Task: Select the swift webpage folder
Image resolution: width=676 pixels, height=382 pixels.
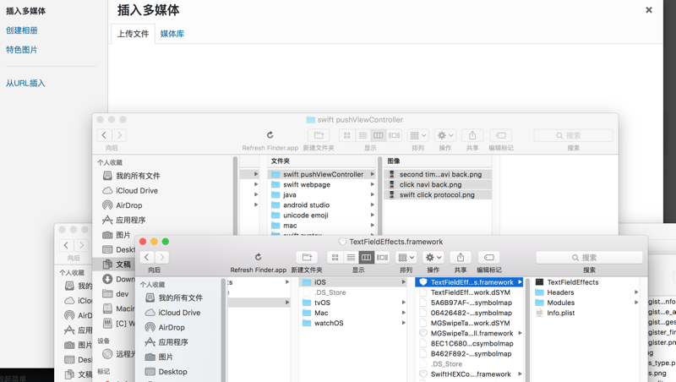Action: (322, 184)
